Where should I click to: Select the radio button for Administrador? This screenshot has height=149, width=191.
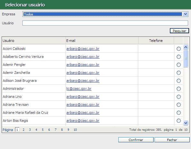(x=179, y=89)
